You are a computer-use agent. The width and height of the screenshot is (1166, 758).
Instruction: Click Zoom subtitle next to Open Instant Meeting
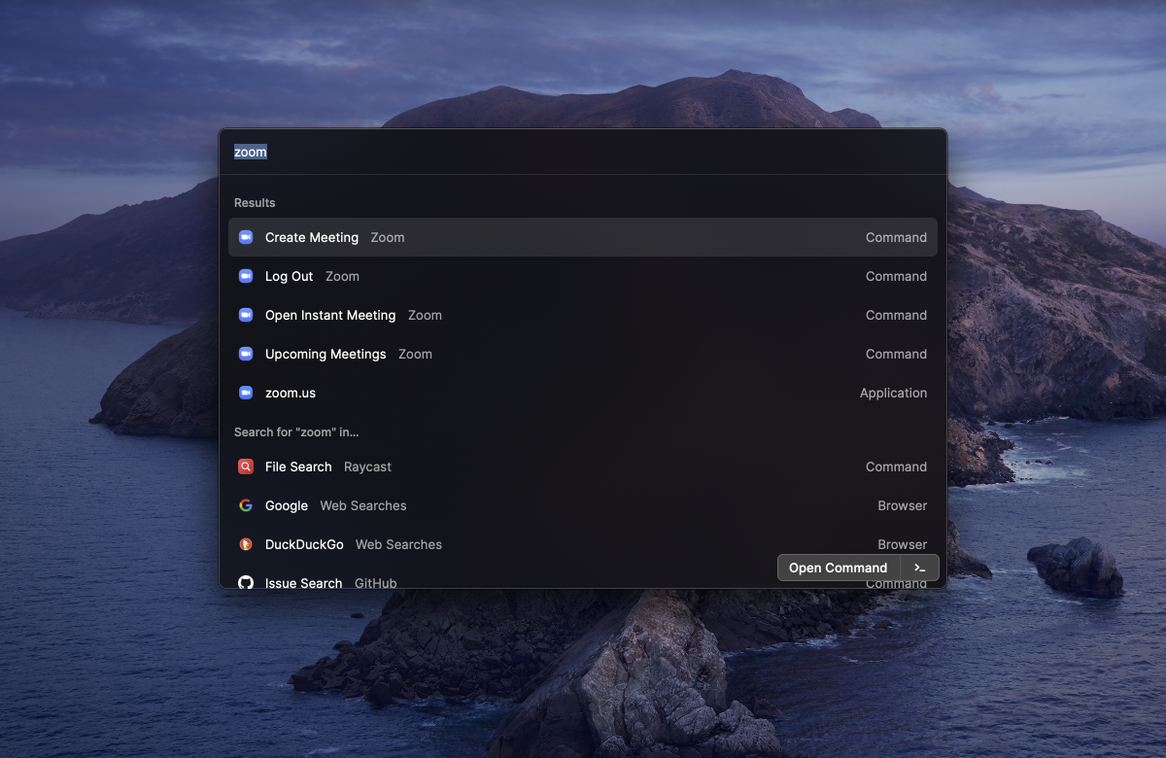click(x=425, y=315)
